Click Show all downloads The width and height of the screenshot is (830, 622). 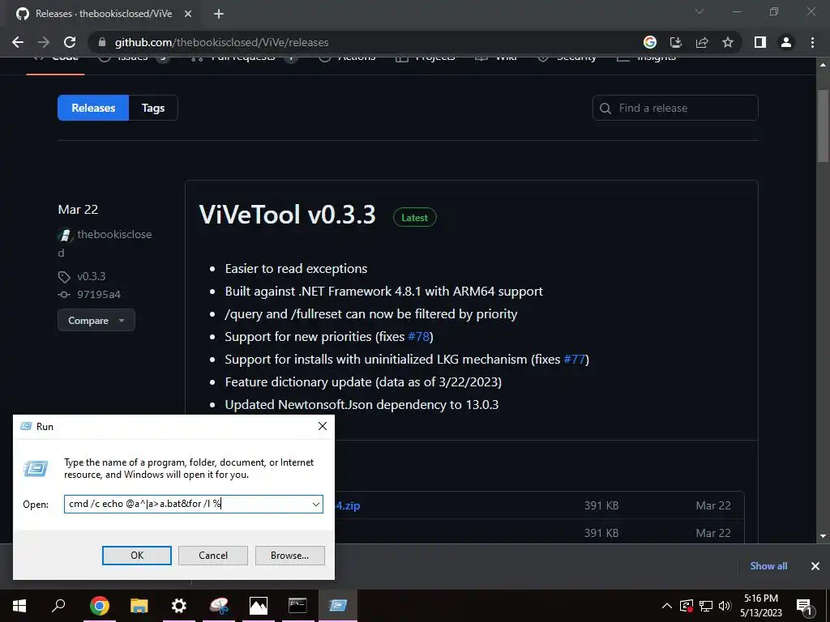coord(768,566)
